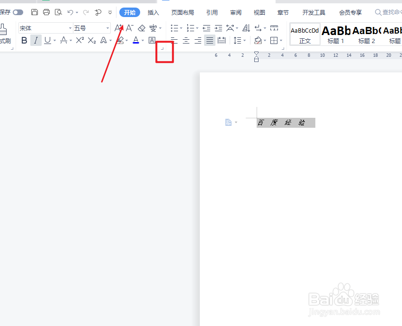Apply text highlight color
This screenshot has height=326, width=402.
coord(120,41)
